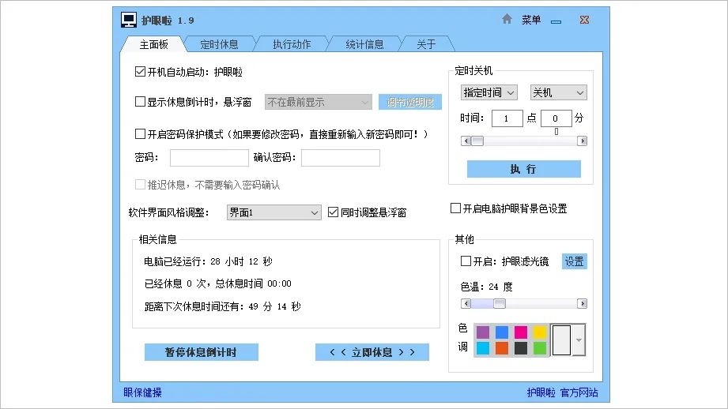Enable 显示休息倒计时 悬浮窗 checkbox
This screenshot has height=409, width=728.
(x=140, y=102)
